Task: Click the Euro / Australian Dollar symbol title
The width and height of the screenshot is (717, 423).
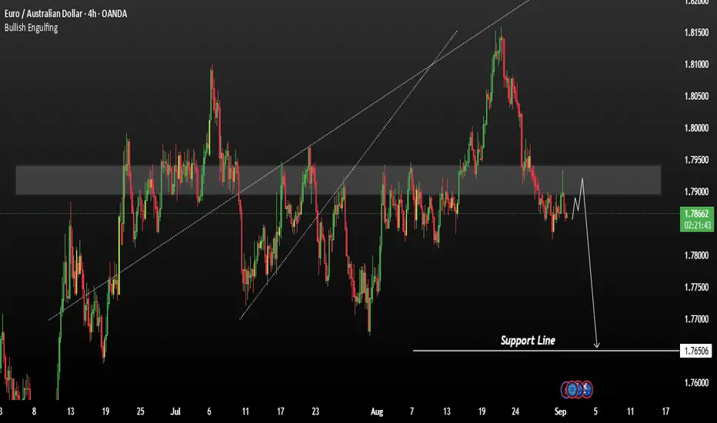Action: pyautogui.click(x=66, y=14)
